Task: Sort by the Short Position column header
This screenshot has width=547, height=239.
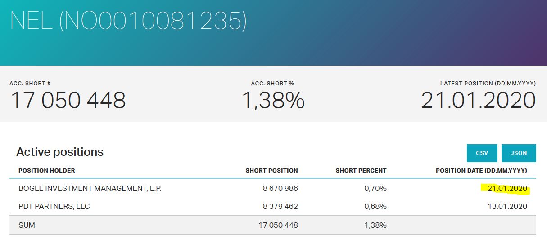Action: [x=271, y=171]
